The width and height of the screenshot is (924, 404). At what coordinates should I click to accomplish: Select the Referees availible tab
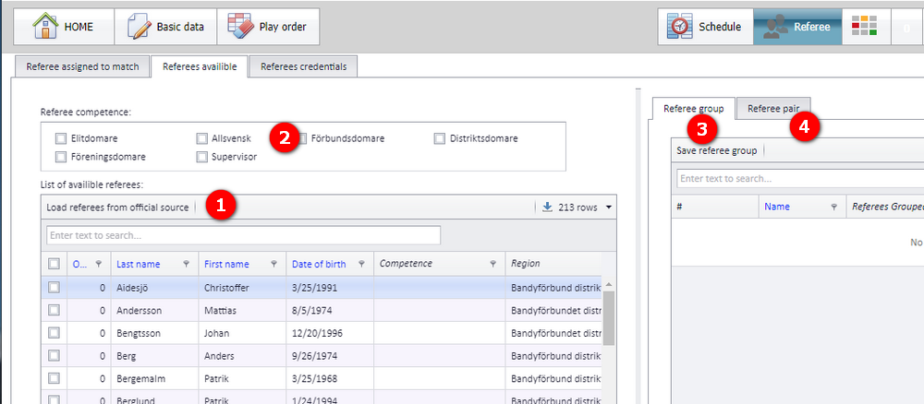click(200, 66)
